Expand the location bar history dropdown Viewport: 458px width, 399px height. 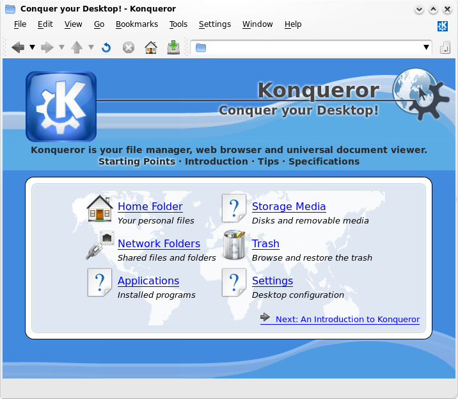click(426, 47)
